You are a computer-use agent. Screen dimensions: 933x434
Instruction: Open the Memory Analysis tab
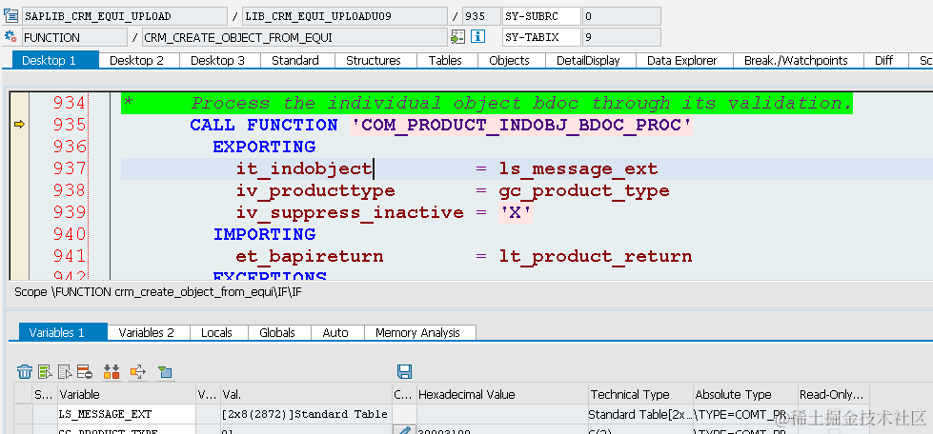pyautogui.click(x=417, y=332)
